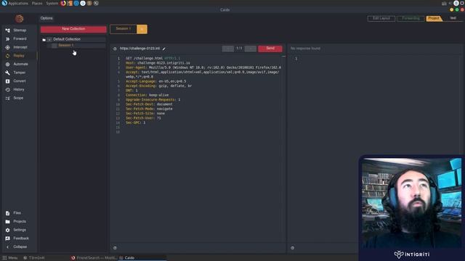Click the folder icon of Default Collection
This screenshot has height=261, width=465.
click(44, 40)
